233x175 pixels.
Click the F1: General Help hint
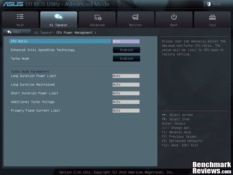click(176, 132)
